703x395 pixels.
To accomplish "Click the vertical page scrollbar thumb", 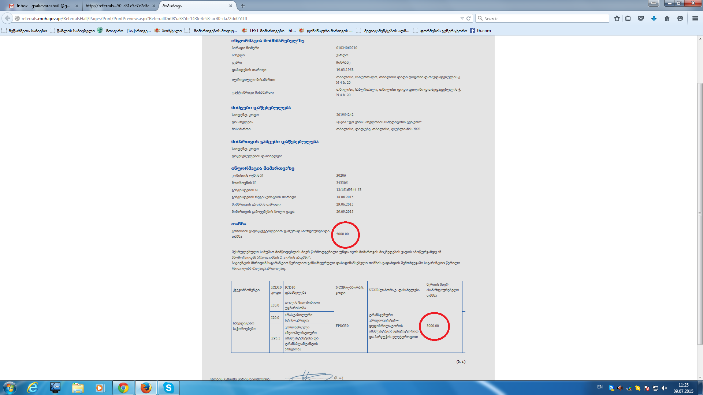I will click(x=700, y=214).
